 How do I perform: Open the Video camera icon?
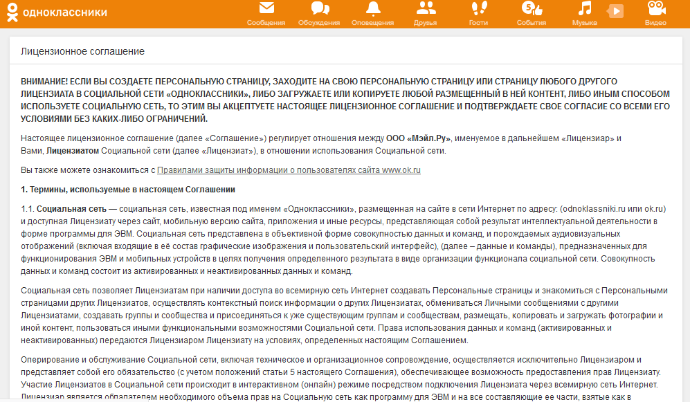coord(656,8)
